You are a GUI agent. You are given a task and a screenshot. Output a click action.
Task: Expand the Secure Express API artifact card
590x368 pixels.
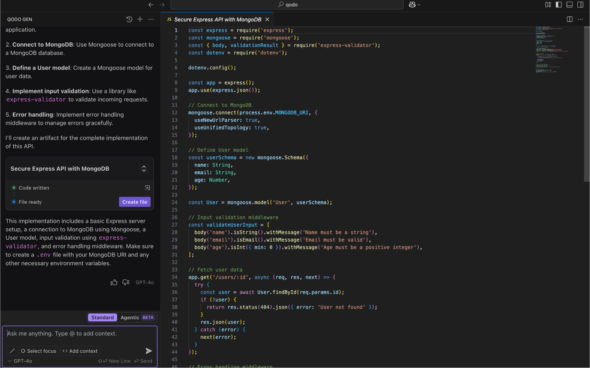tap(144, 169)
